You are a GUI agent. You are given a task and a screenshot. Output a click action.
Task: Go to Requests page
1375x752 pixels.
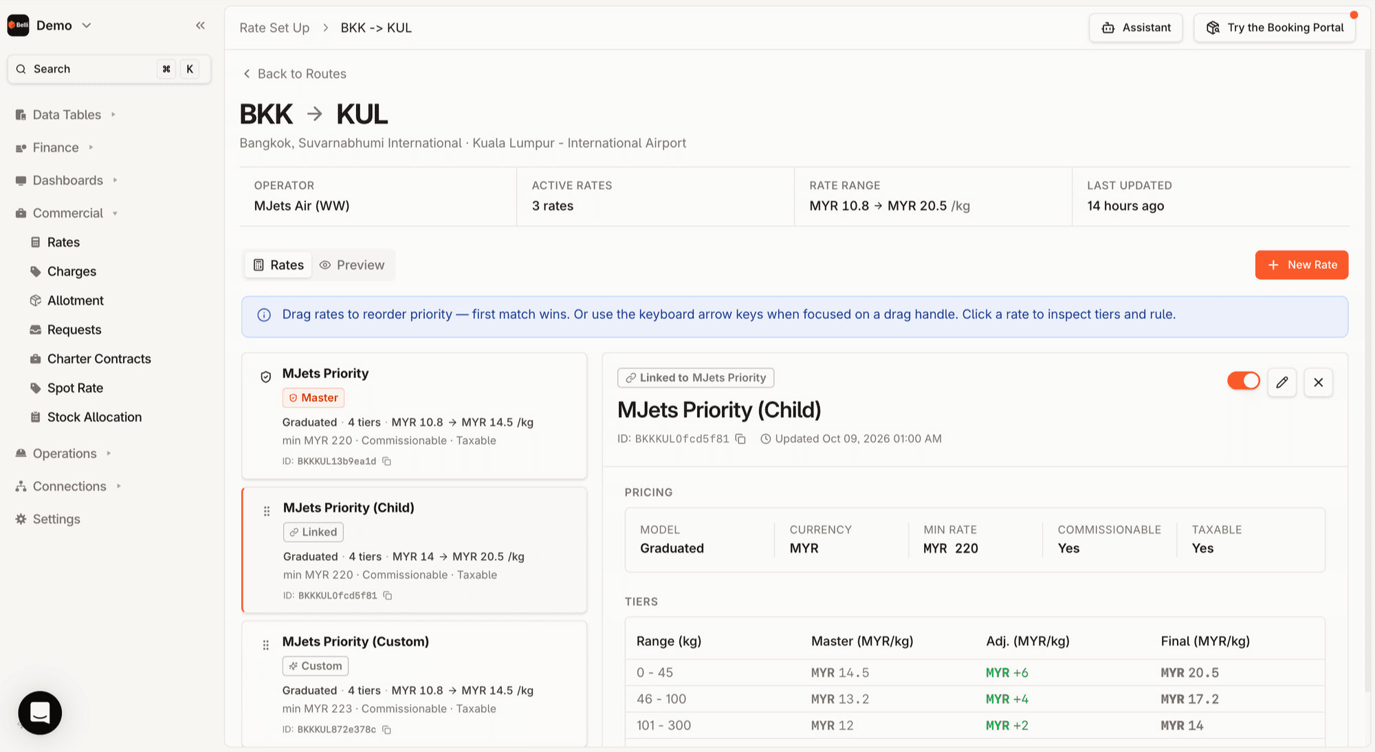tap(74, 330)
